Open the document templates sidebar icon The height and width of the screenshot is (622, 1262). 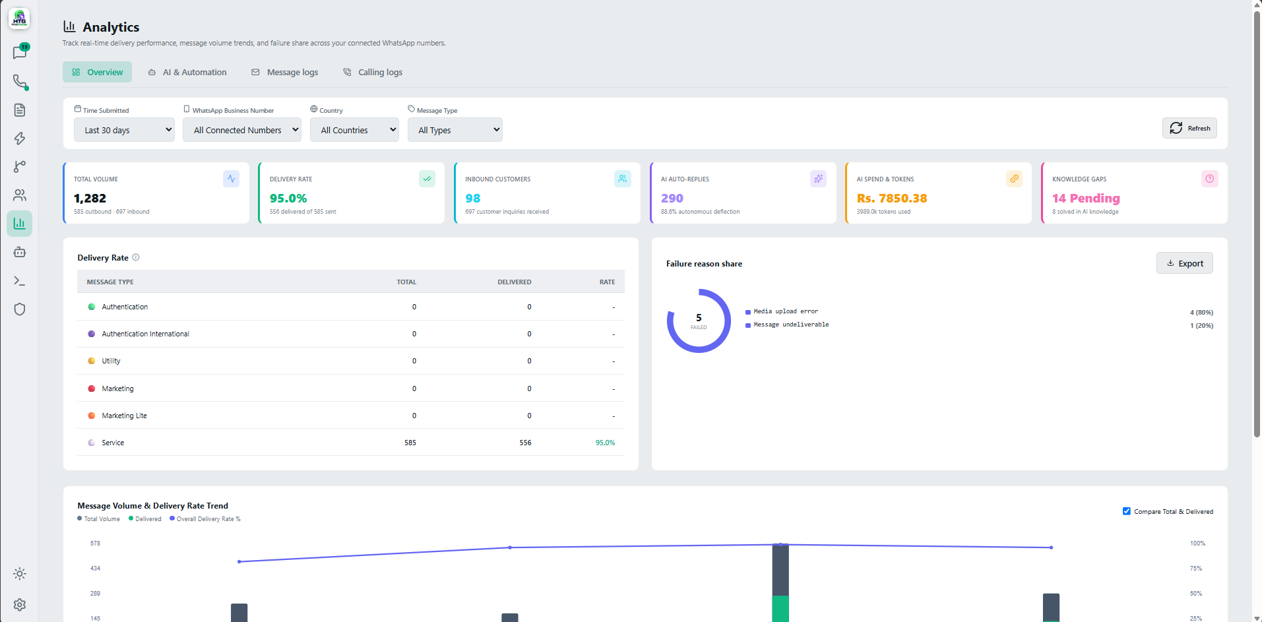point(20,110)
